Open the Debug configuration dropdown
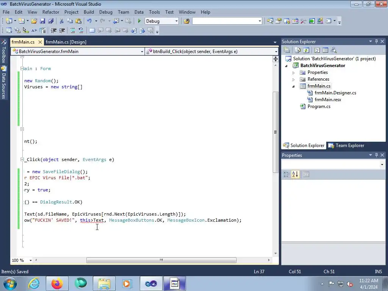388x291 pixels. (x=177, y=21)
